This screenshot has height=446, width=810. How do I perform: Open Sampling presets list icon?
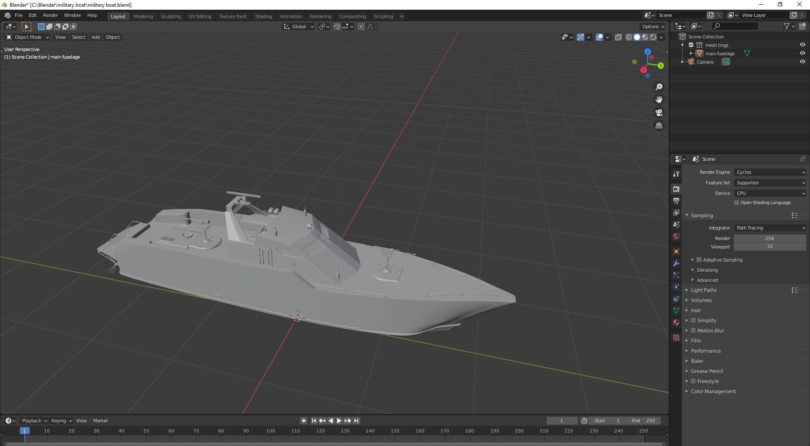(794, 216)
